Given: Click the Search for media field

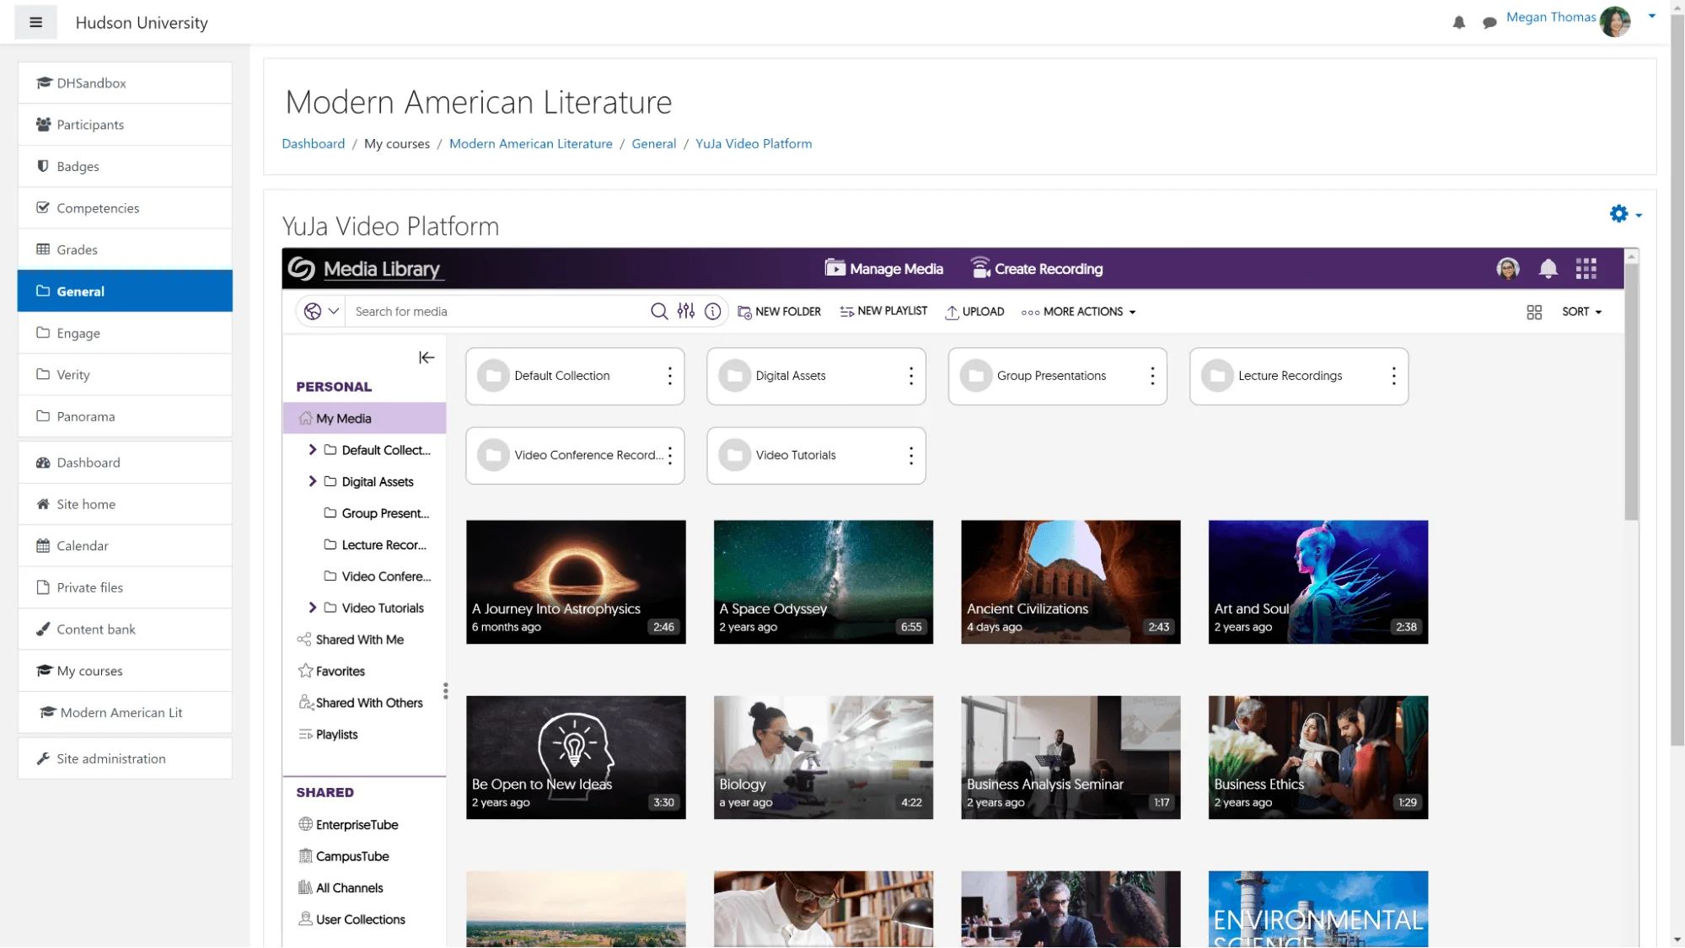Looking at the screenshot, I should 497,312.
